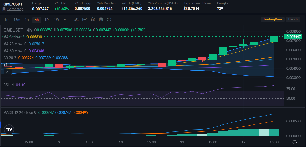Click the current price label 0.007447 on axis

293,36
